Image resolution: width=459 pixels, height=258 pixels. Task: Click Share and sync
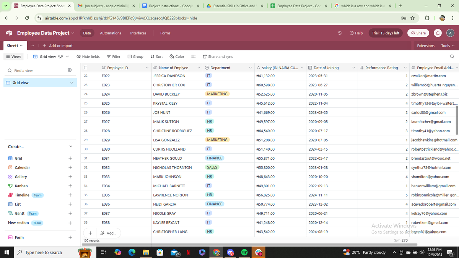click(218, 57)
